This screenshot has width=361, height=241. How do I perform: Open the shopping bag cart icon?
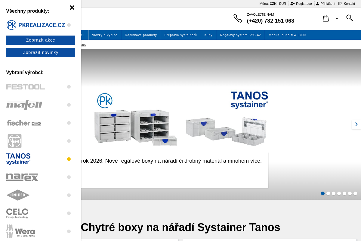(x=326, y=18)
